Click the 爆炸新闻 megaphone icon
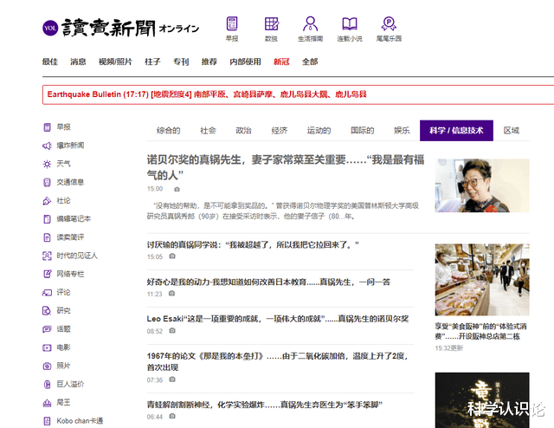The width and height of the screenshot is (554, 428). pos(47,146)
